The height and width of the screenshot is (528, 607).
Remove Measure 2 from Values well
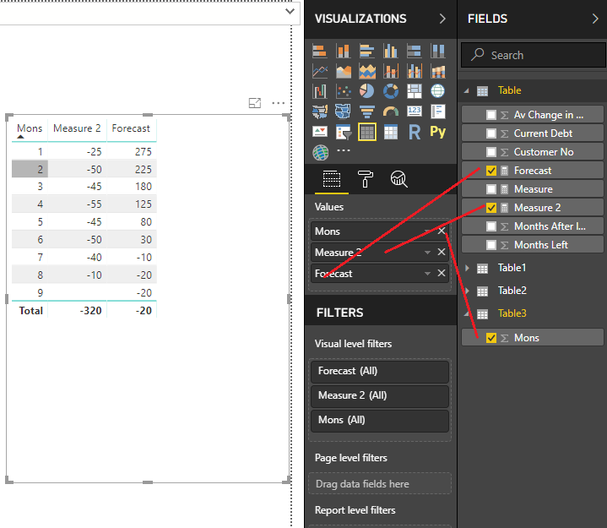(x=442, y=253)
